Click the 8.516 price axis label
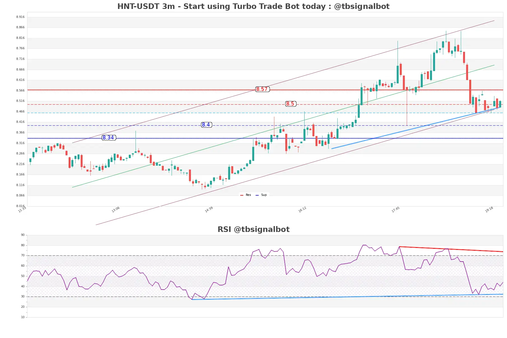Image resolution: width=507 pixels, height=338 pixels. pos(20,101)
